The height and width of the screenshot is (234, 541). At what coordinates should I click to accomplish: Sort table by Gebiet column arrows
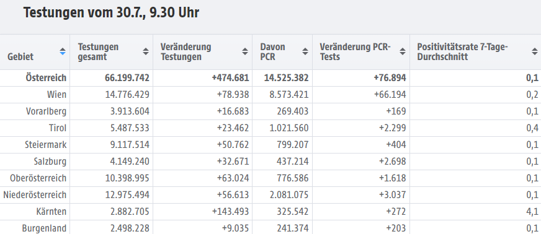pos(63,51)
